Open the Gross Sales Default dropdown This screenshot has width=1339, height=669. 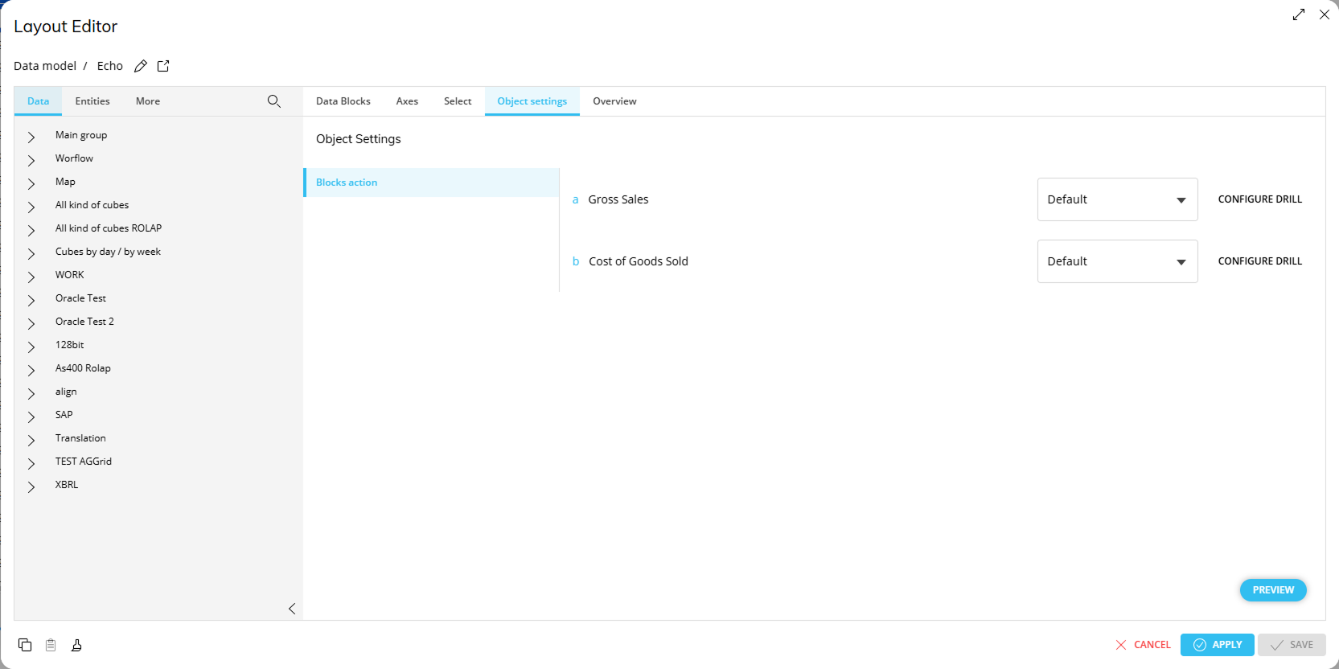tap(1117, 199)
